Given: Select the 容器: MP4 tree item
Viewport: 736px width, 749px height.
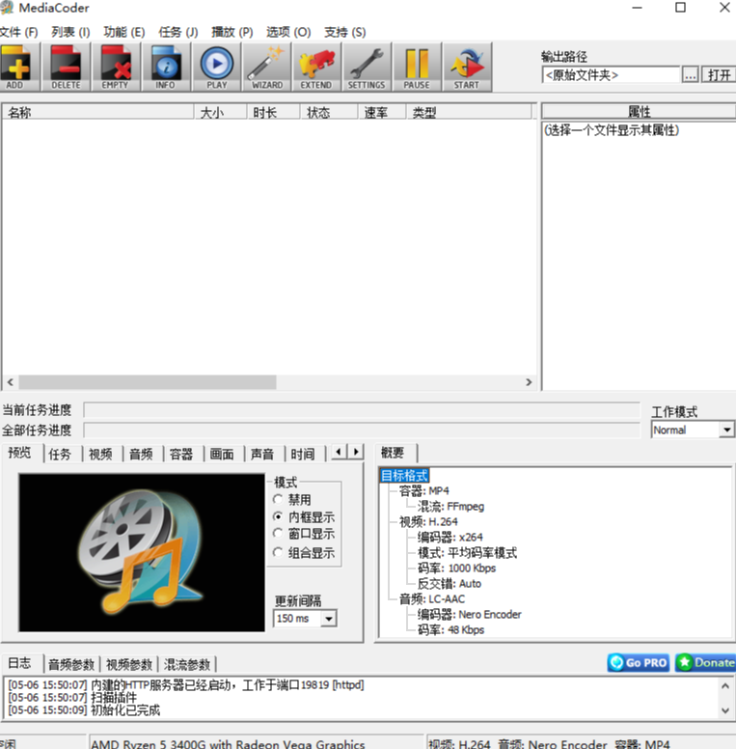Looking at the screenshot, I should (424, 491).
